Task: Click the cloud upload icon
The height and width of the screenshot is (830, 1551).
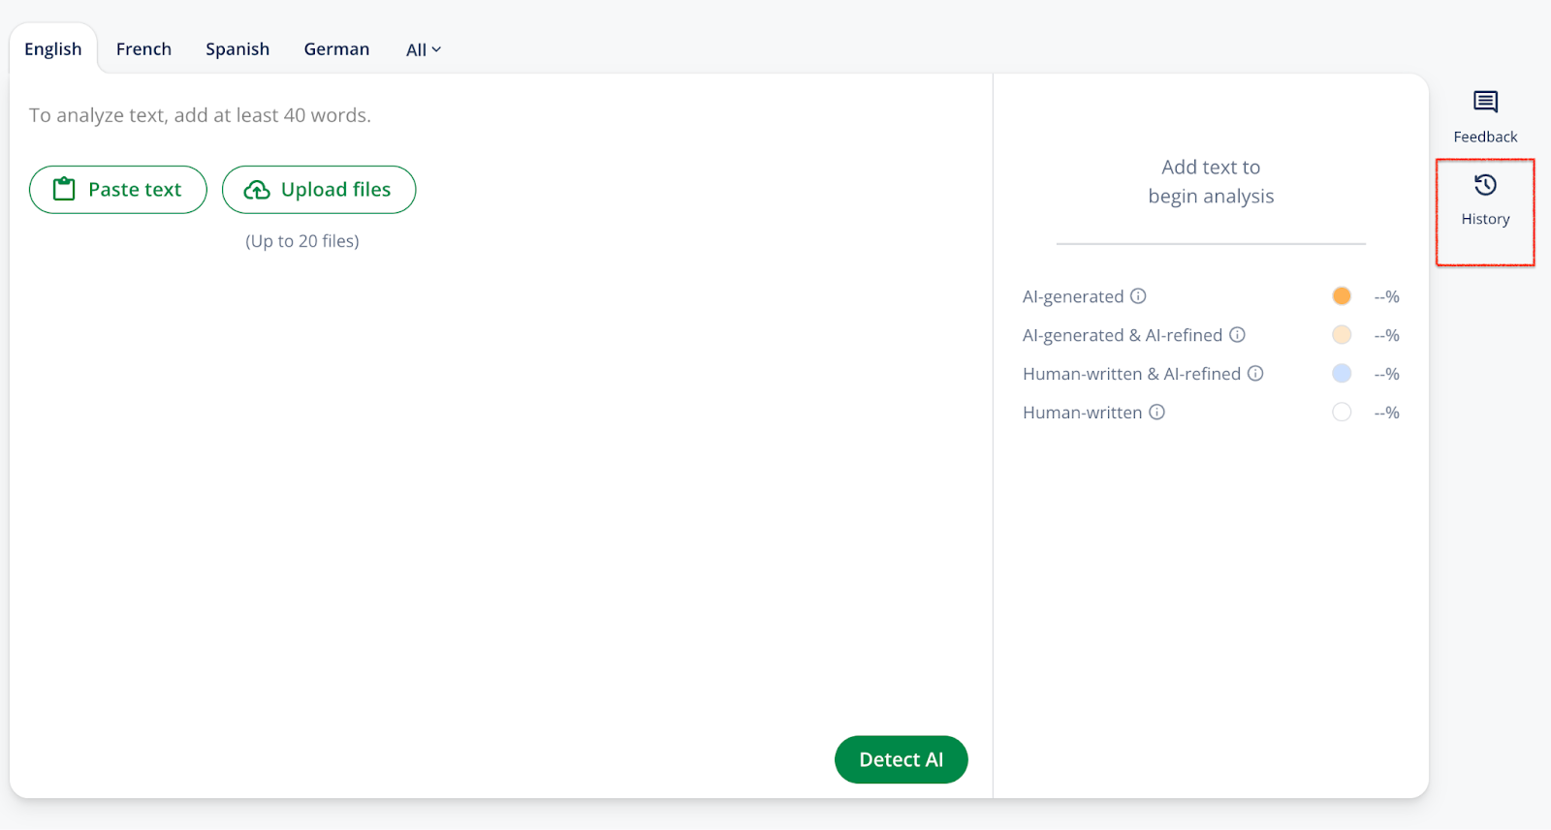Action: coord(257,190)
